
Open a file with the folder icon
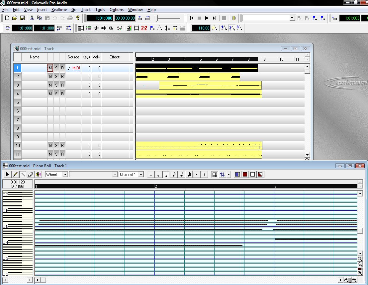(x=15, y=18)
